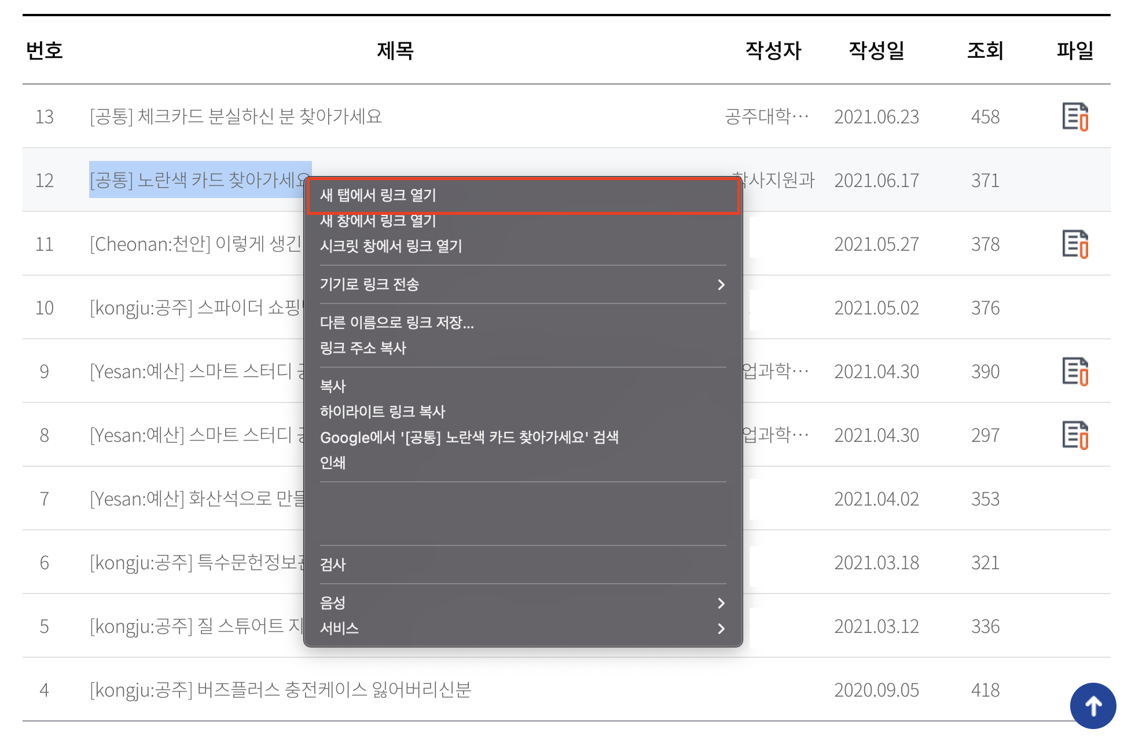Select '하이라이트 링크 복사' entry

pyautogui.click(x=523, y=412)
